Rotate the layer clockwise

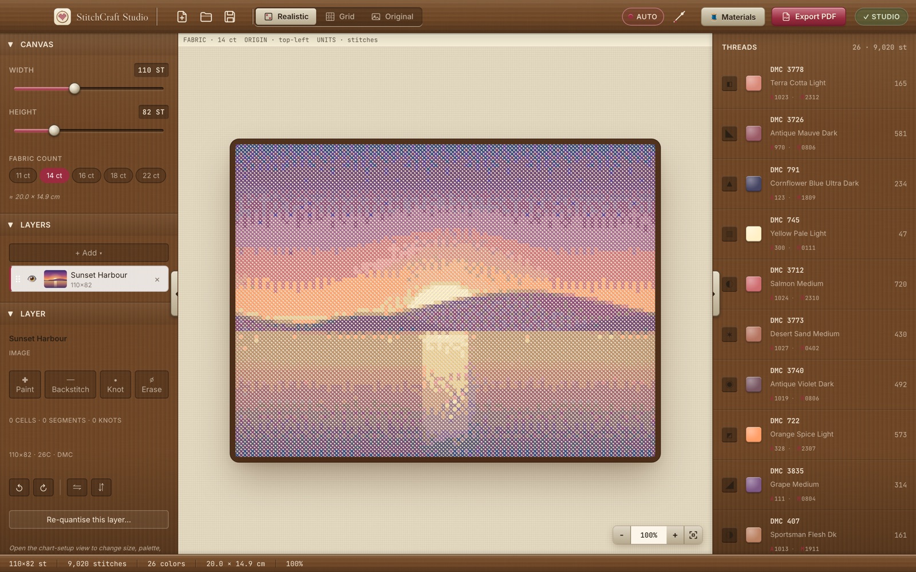tap(44, 487)
